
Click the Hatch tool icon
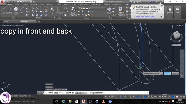tap(26, 15)
